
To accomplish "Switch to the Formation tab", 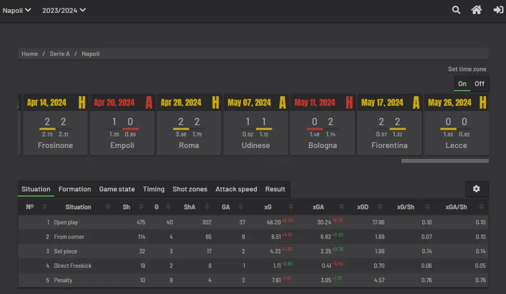I will (x=75, y=189).
